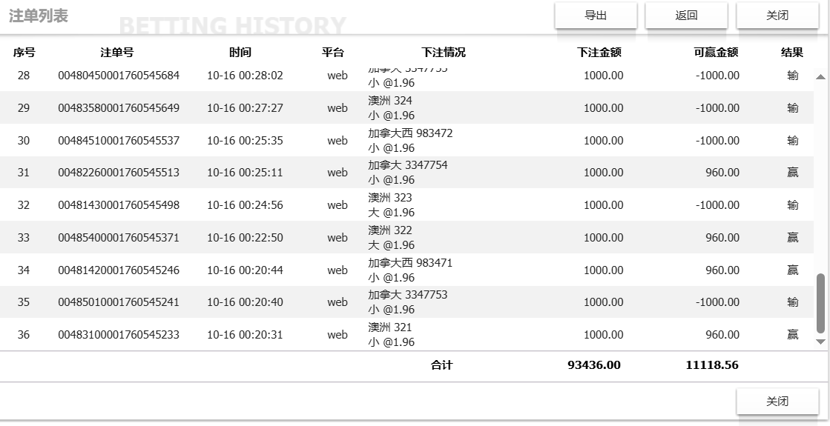
Task: Click the 结果 column header
Action: click(792, 53)
